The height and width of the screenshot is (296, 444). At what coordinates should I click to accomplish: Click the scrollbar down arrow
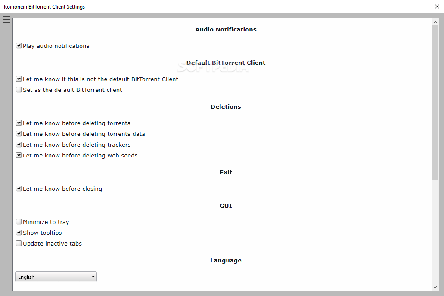435,287
